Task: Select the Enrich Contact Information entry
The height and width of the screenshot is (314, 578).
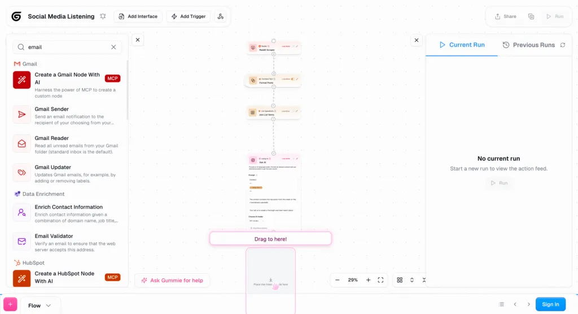Action: [x=67, y=213]
